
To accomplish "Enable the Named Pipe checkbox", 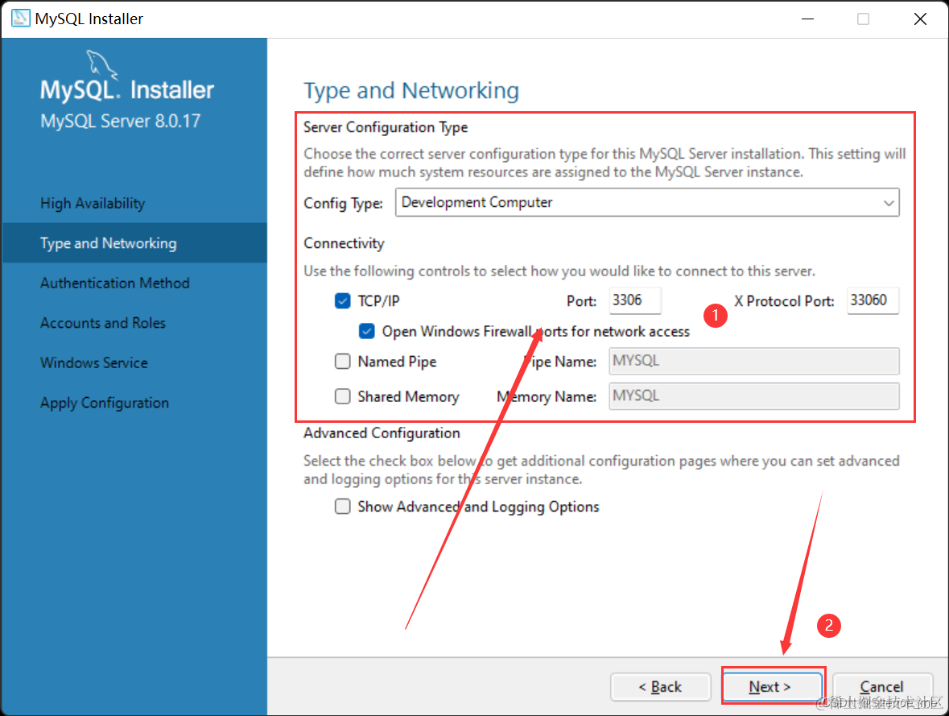I will pos(343,361).
